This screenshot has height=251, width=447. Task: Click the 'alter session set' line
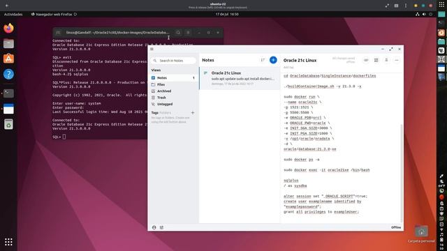point(325,196)
